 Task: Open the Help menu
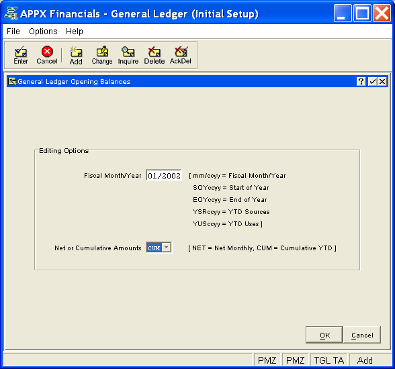click(75, 32)
